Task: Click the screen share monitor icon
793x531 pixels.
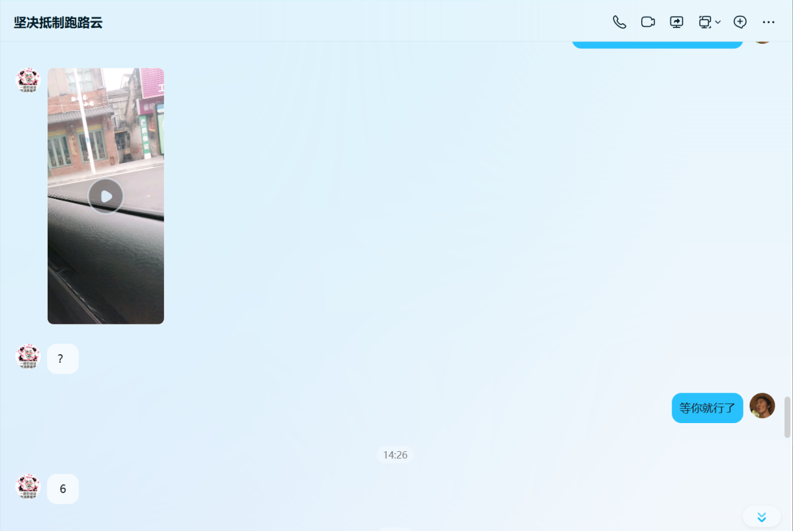Action: [676, 23]
